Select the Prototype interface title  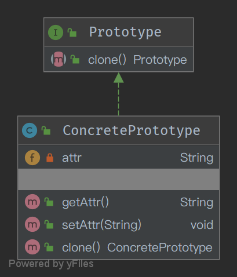tap(125, 32)
